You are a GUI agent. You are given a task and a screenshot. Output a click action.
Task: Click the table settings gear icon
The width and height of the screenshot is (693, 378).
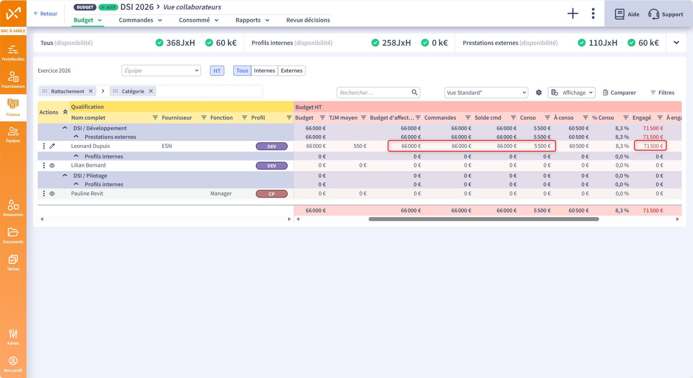tap(539, 93)
